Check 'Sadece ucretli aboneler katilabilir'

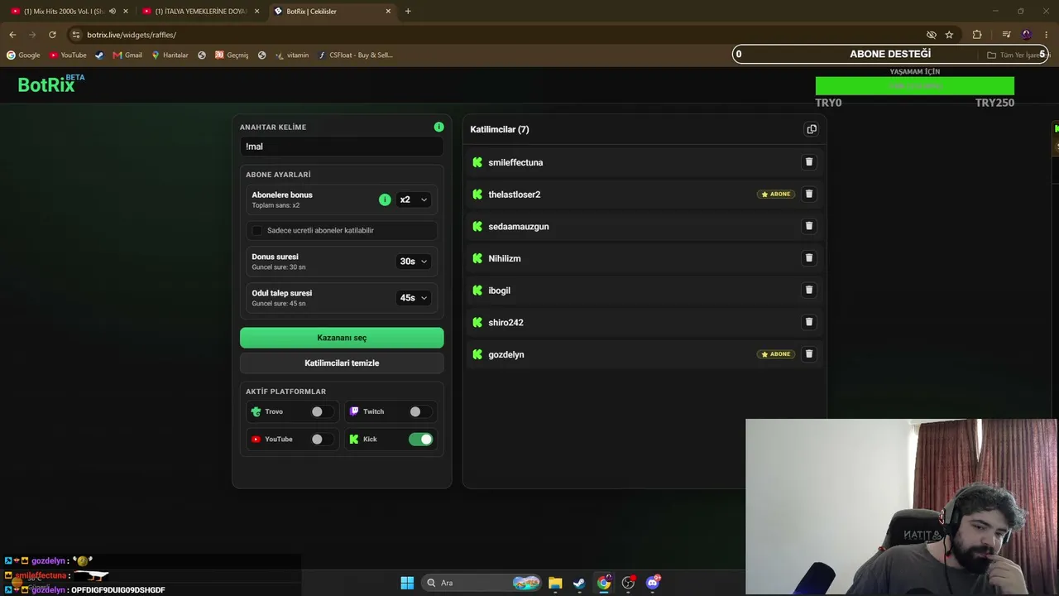coord(256,230)
